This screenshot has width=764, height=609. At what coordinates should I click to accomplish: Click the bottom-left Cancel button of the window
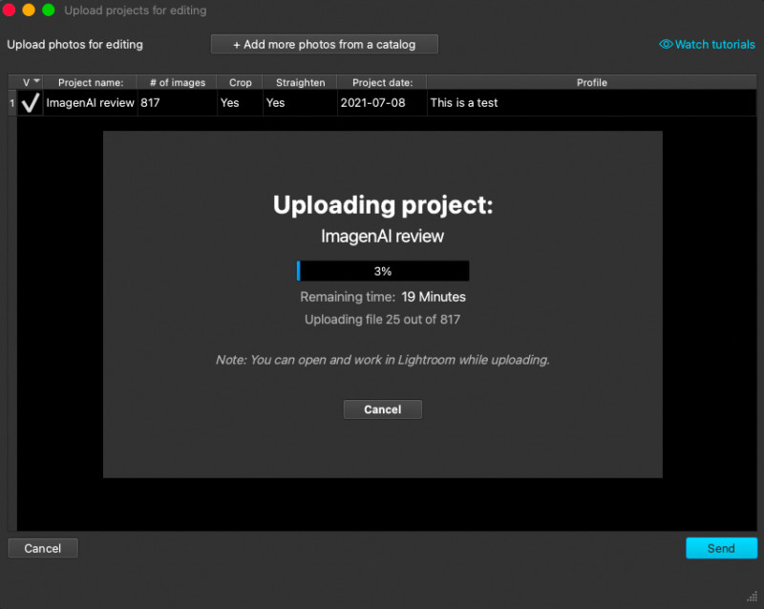(43, 548)
